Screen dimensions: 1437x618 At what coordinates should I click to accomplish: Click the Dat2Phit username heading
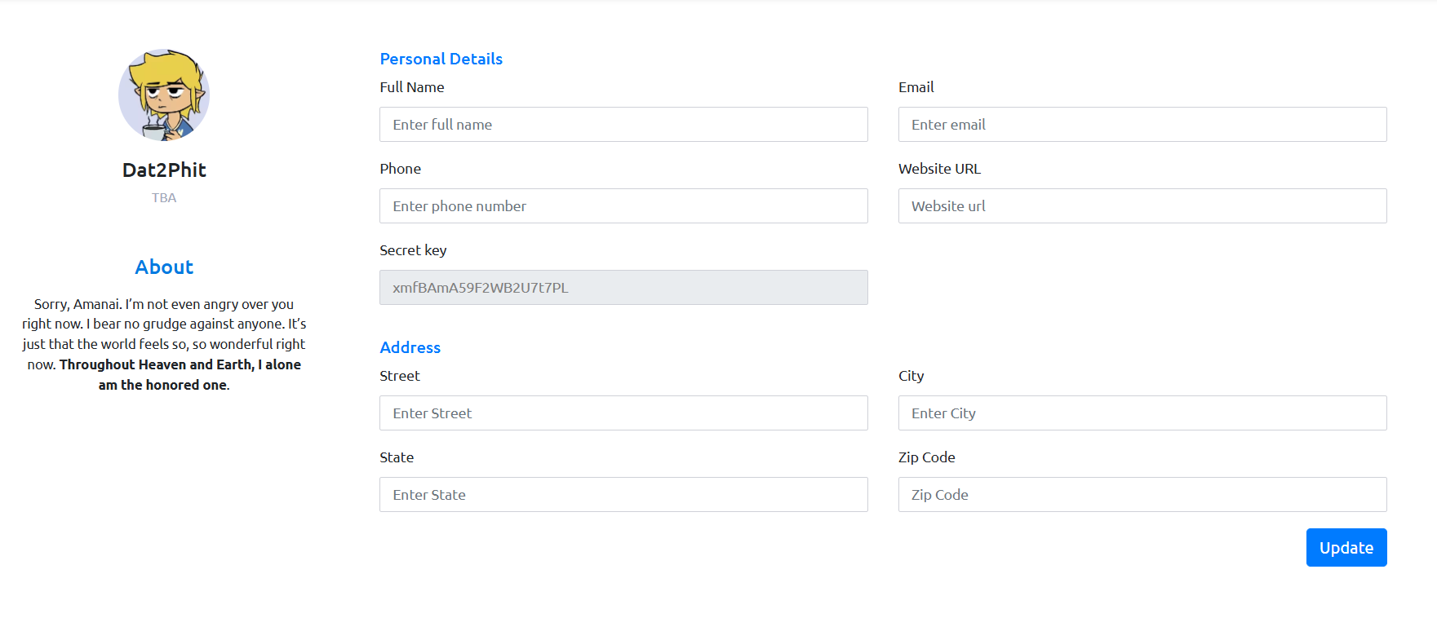(x=164, y=170)
